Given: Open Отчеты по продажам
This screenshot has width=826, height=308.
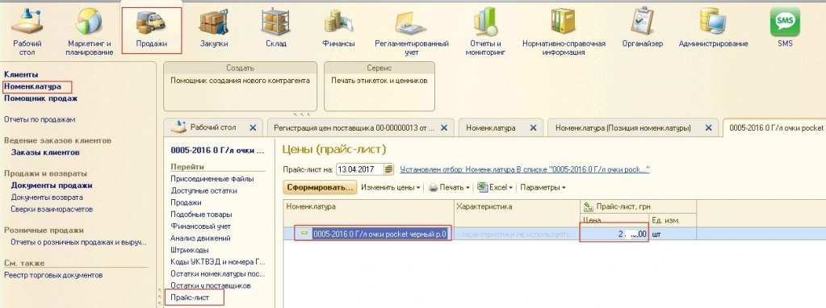Looking at the screenshot, I should click(40, 119).
